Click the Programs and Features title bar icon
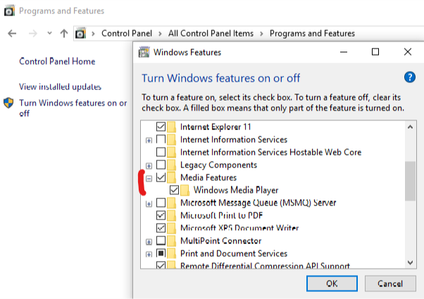Image resolution: width=424 pixels, height=299 pixels. point(9,11)
